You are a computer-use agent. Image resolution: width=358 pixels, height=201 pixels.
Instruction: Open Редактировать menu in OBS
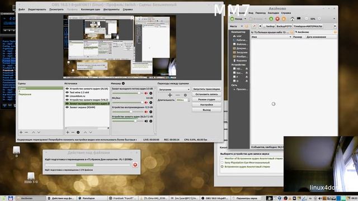click(x=37, y=9)
